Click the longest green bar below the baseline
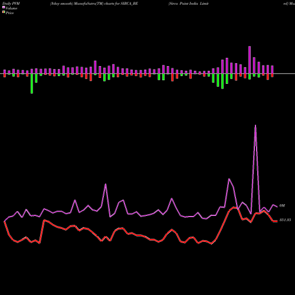This screenshot has height=295, width=295. tap(32, 84)
